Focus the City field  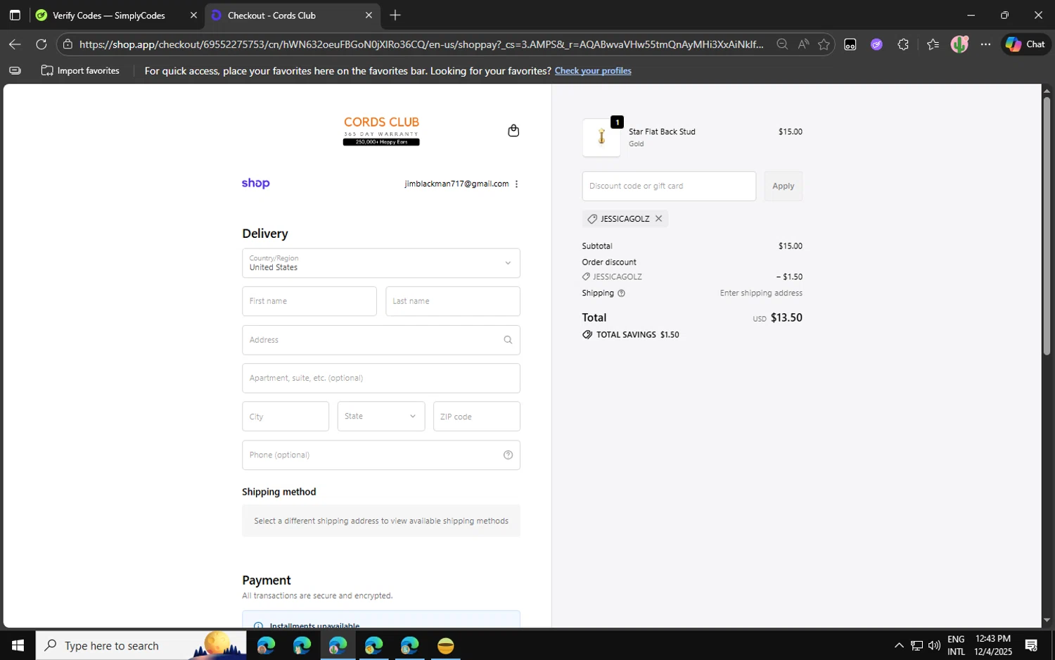pos(286,417)
